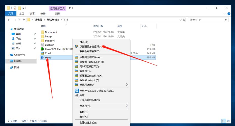Viewport: 235px width, 126px height.
Task: Choose 还原以前的版本(V)
Action: pos(89,100)
